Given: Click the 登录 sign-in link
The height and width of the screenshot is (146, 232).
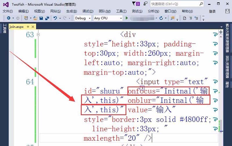Looking at the screenshot, I should 212,11.
